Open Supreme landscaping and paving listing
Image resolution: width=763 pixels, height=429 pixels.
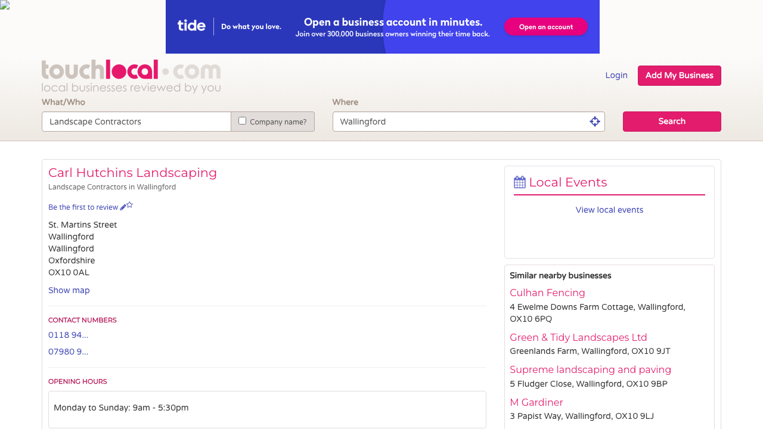point(590,370)
